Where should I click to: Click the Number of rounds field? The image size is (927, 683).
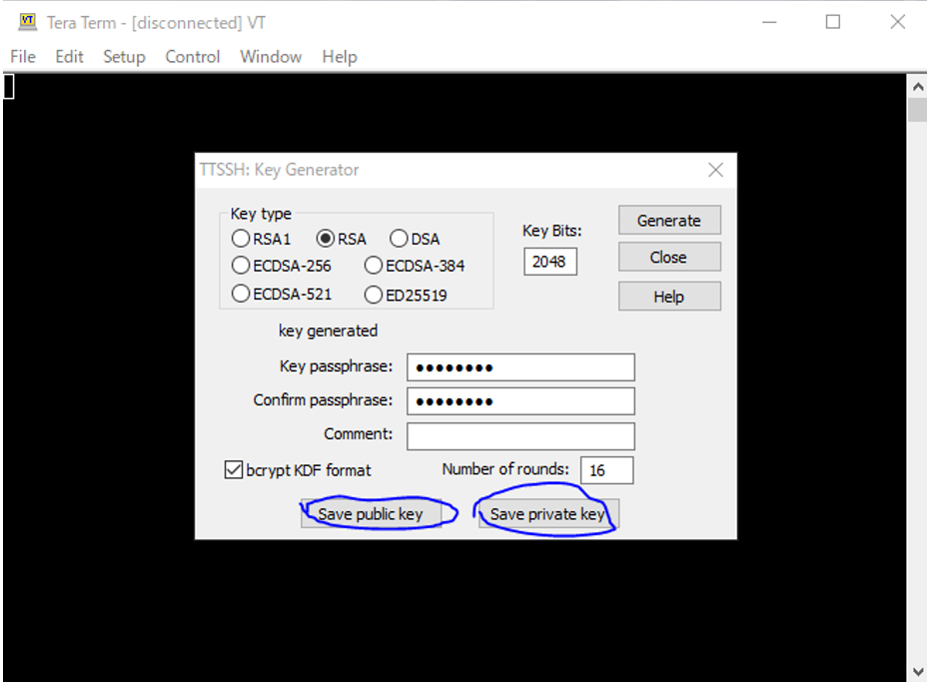pyautogui.click(x=606, y=470)
